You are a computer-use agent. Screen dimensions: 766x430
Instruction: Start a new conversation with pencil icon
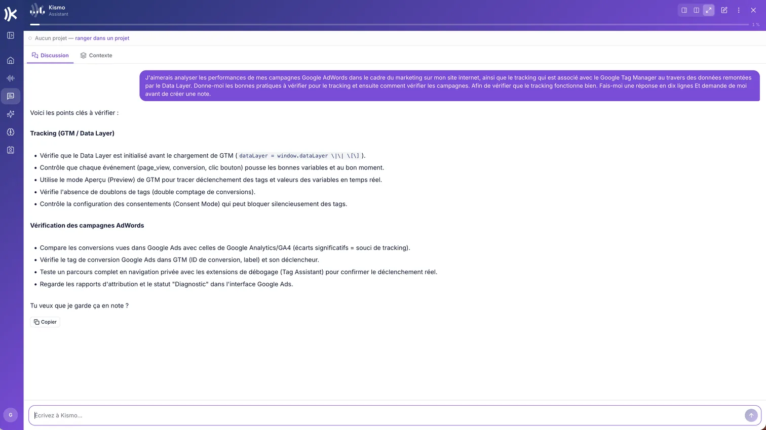click(x=724, y=10)
